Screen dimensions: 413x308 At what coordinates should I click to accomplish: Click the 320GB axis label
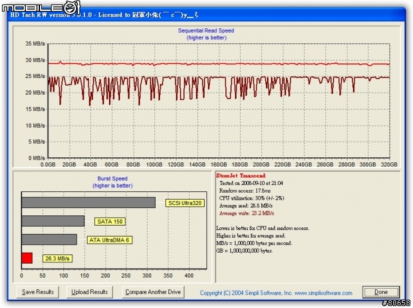(x=389, y=165)
